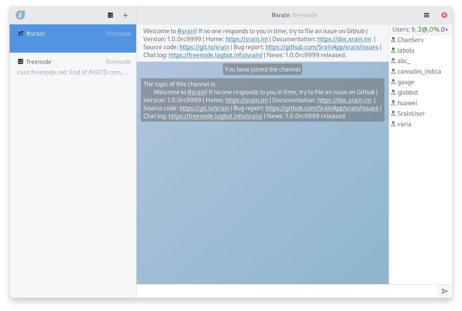The image size is (462, 311).
Task: Click the people icon beside #srain in sidebar
Action: 21,34
